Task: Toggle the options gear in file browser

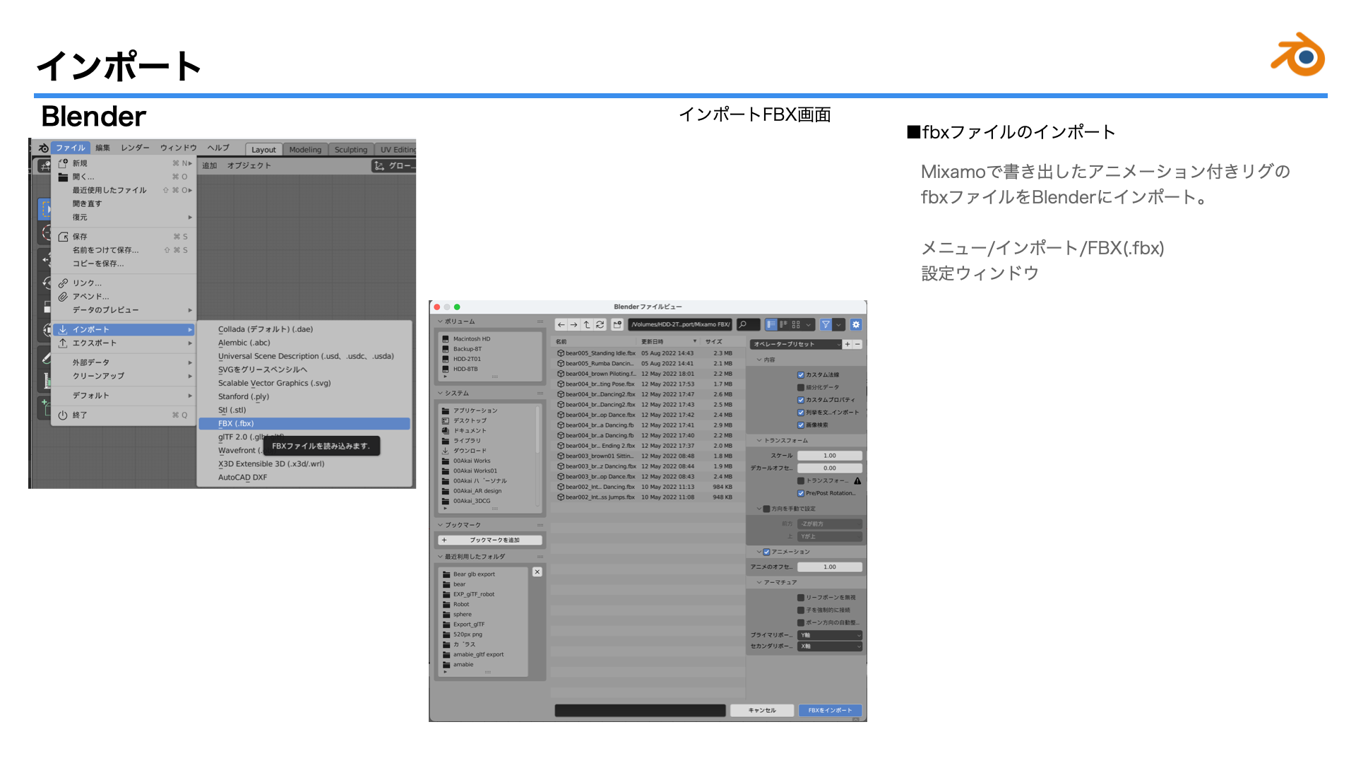Action: tap(856, 325)
